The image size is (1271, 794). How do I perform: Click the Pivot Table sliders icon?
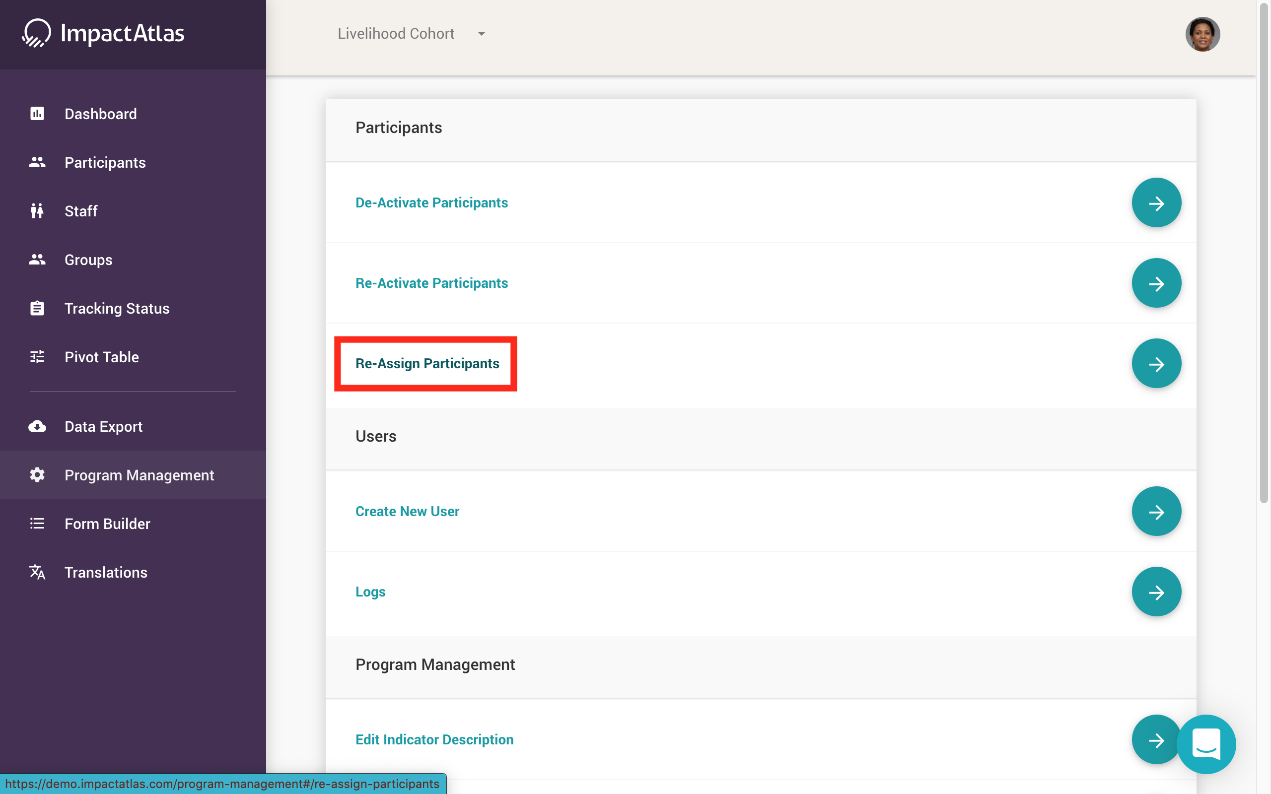click(37, 357)
